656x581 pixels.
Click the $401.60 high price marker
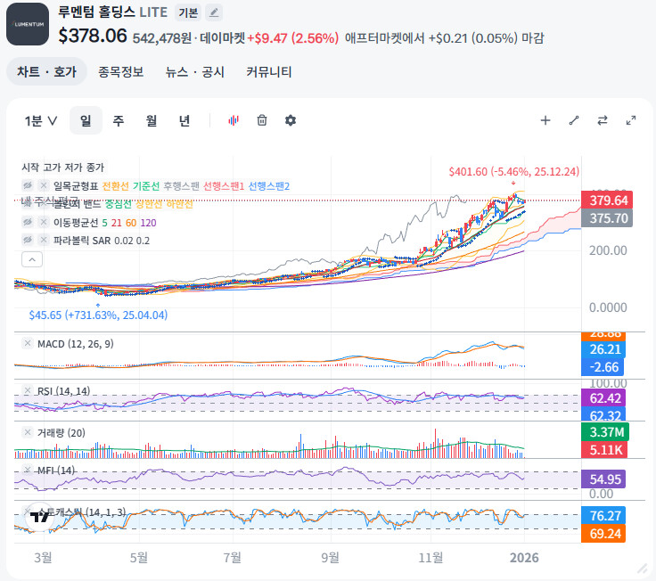tap(513, 172)
